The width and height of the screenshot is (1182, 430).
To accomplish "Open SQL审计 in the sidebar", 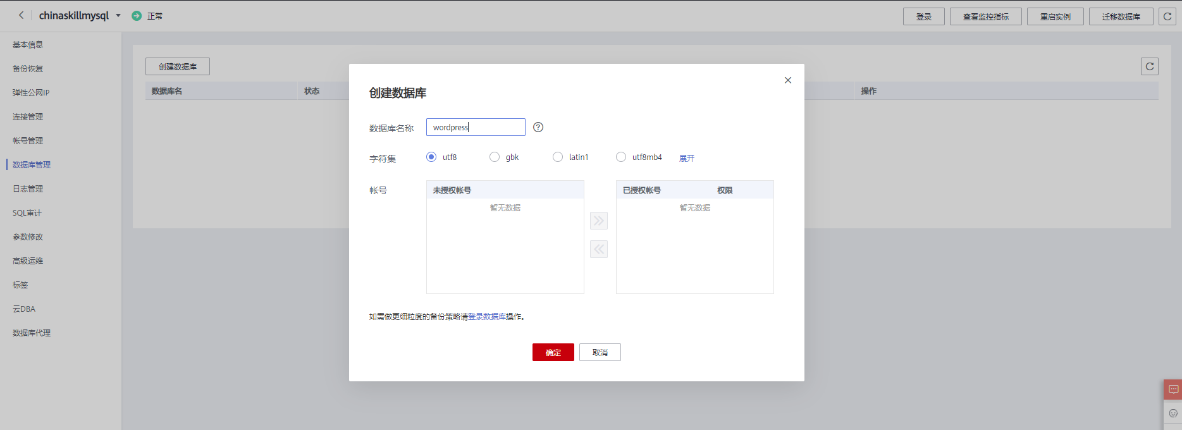I will point(27,213).
